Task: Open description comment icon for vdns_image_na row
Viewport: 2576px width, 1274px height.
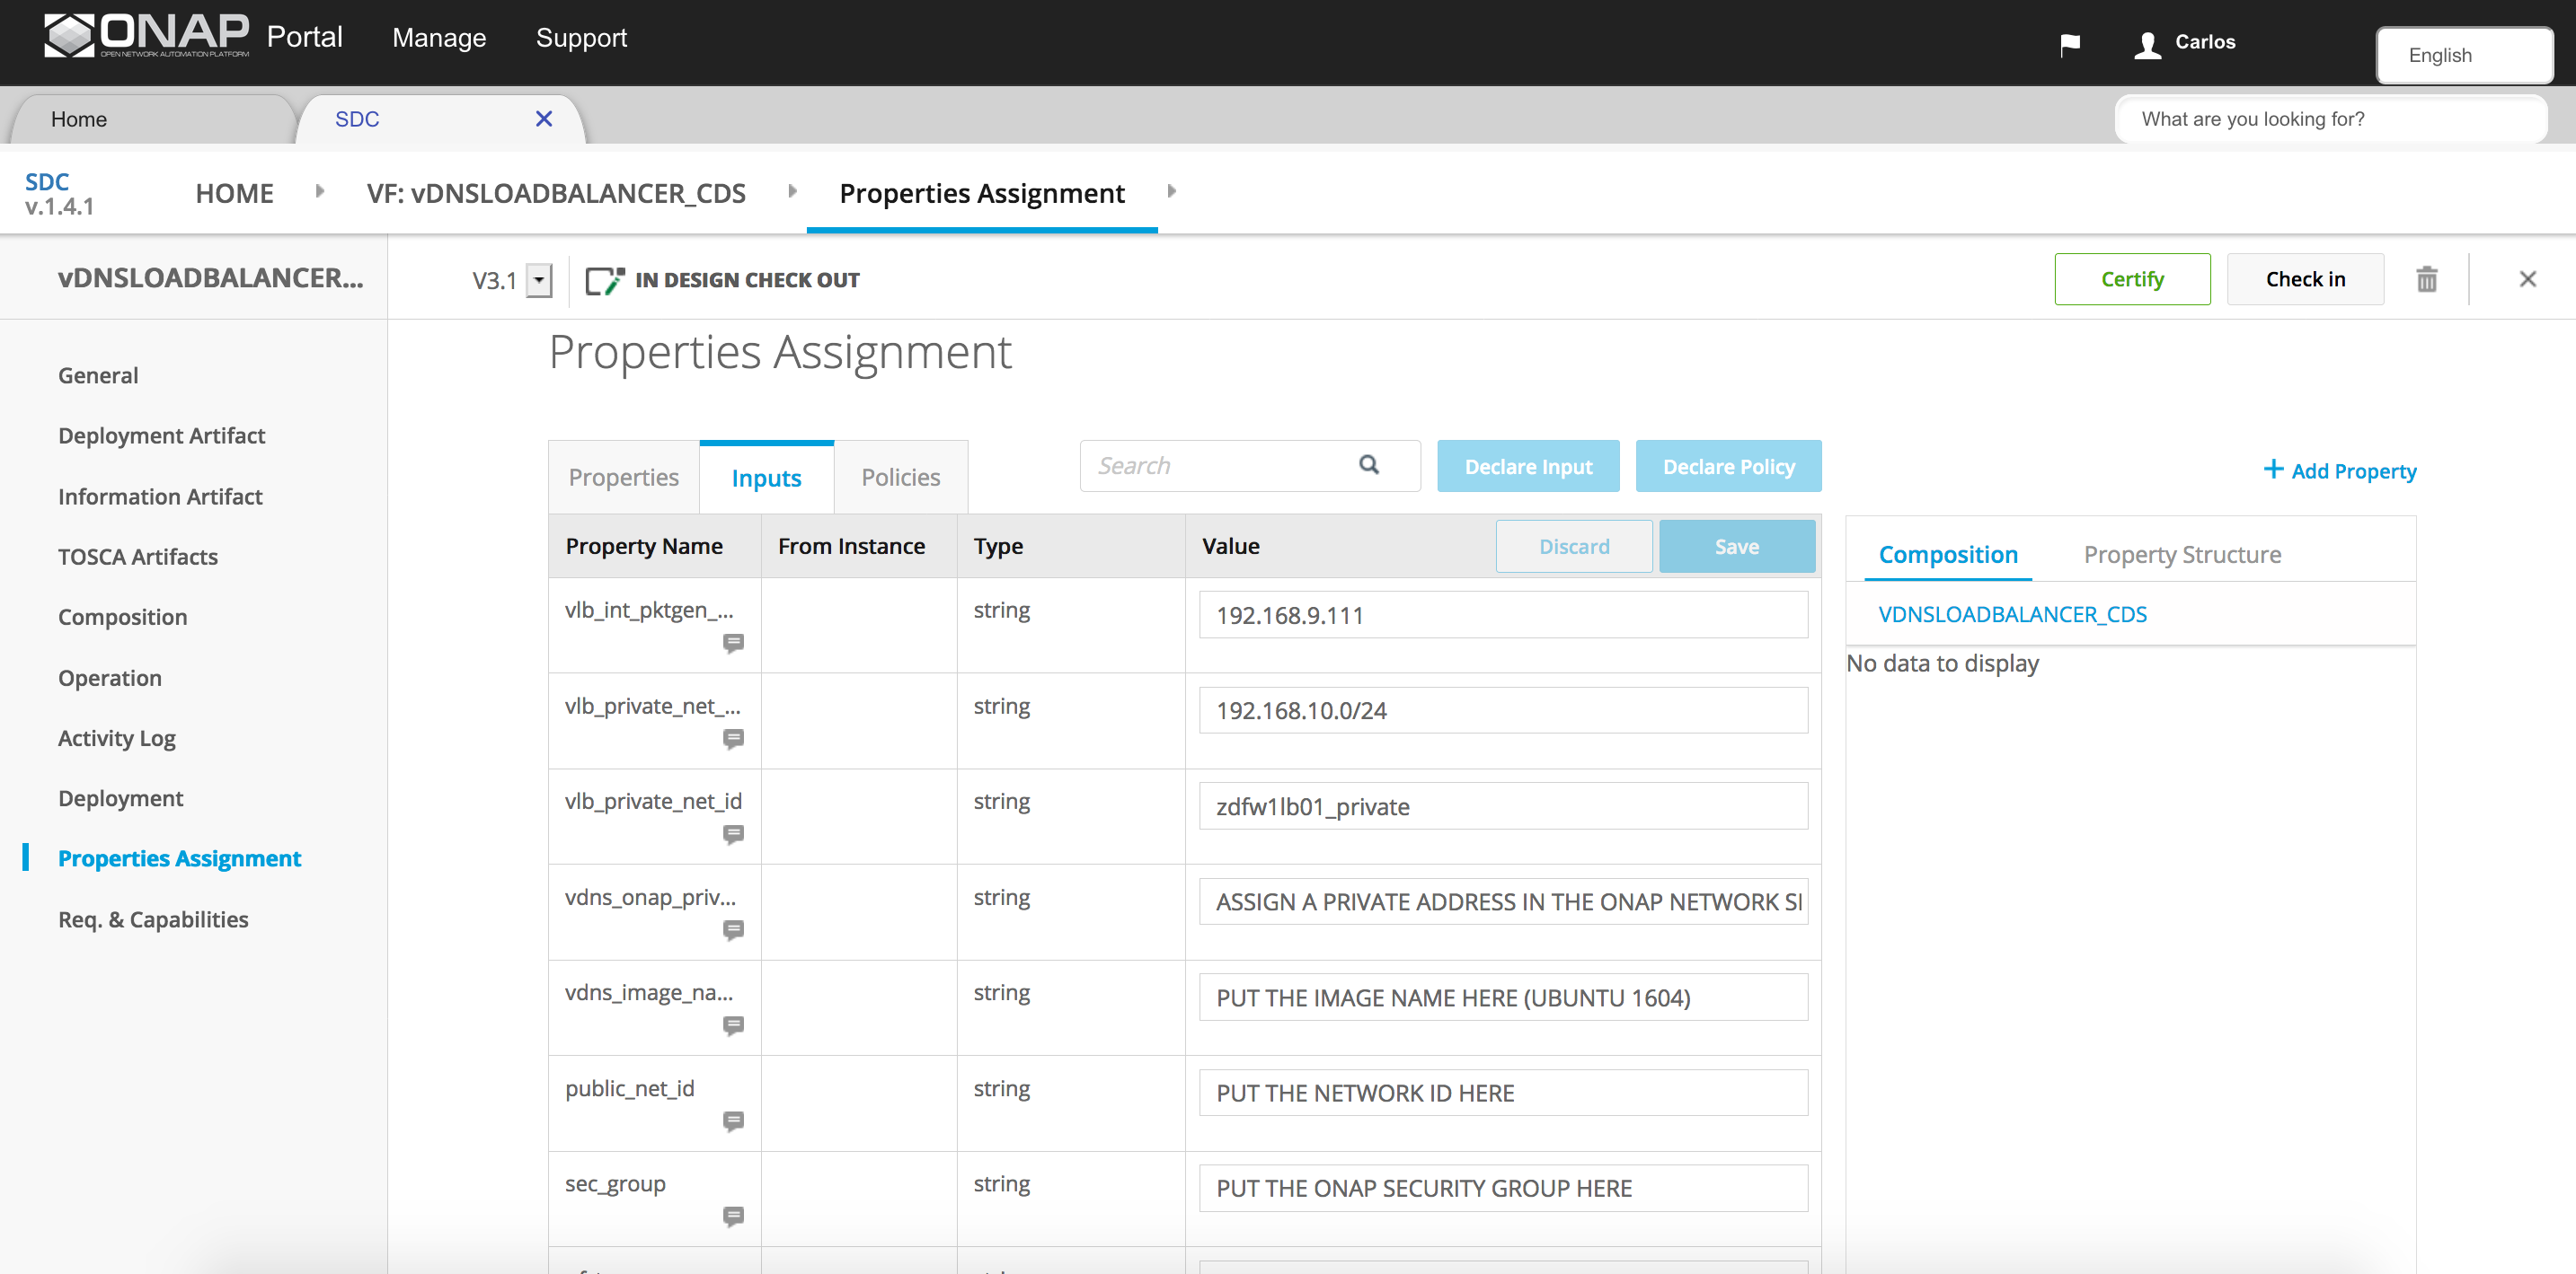Action: tap(733, 1025)
